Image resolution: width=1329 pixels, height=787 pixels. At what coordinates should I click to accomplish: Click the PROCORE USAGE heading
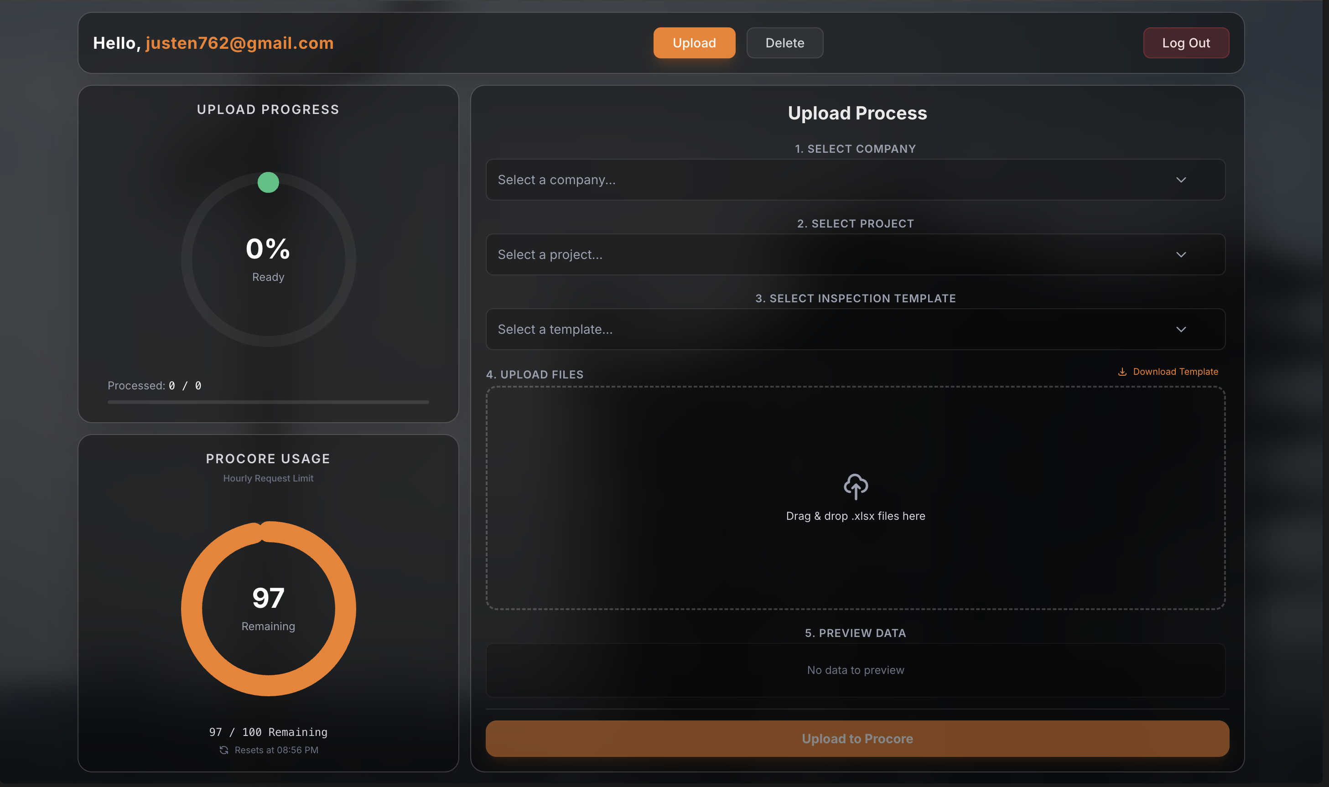(x=268, y=459)
